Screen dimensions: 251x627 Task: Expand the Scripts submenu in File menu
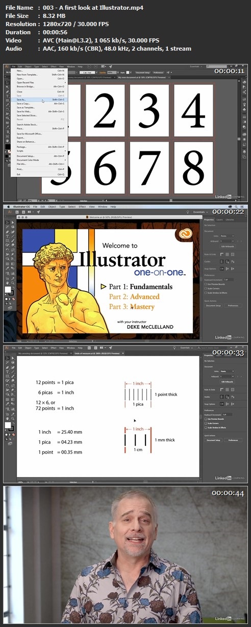39,151
